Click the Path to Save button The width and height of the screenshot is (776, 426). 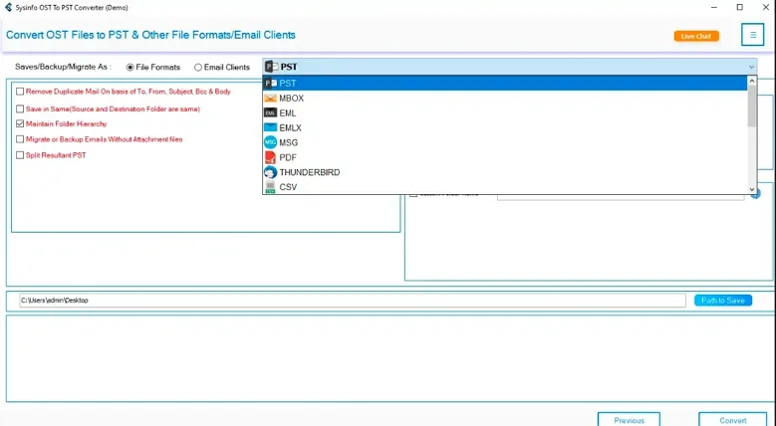coord(723,301)
